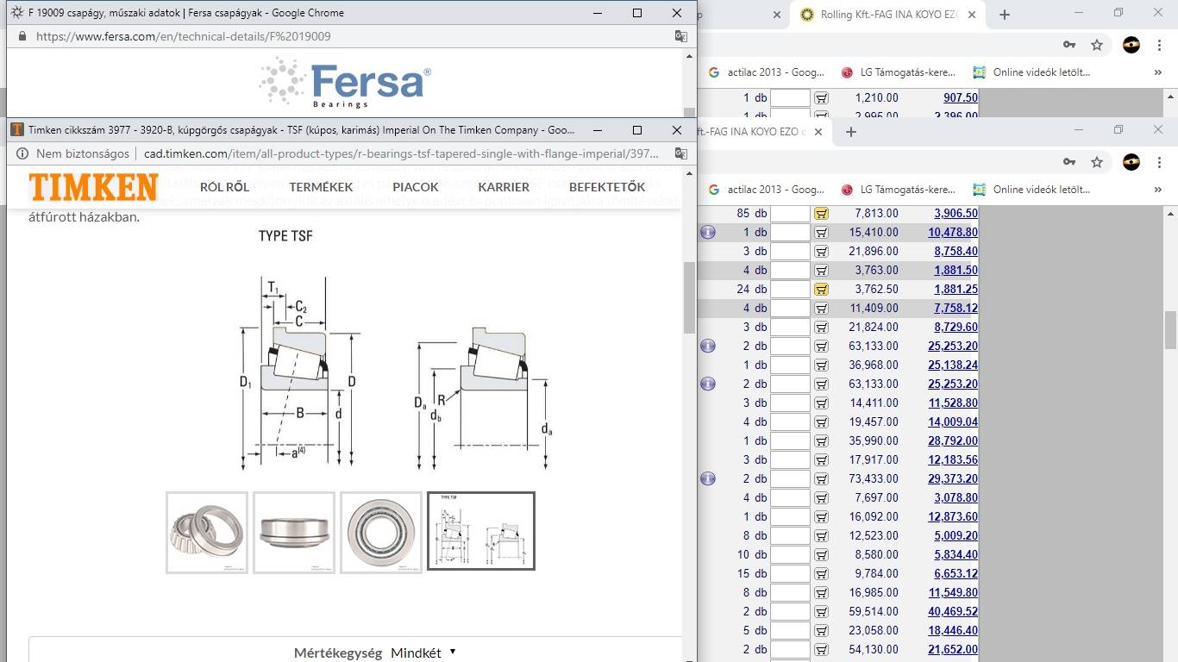Click the yellow cart icon in the 3,762.50 row
Viewport: 1178px width, 662px height.
point(821,290)
